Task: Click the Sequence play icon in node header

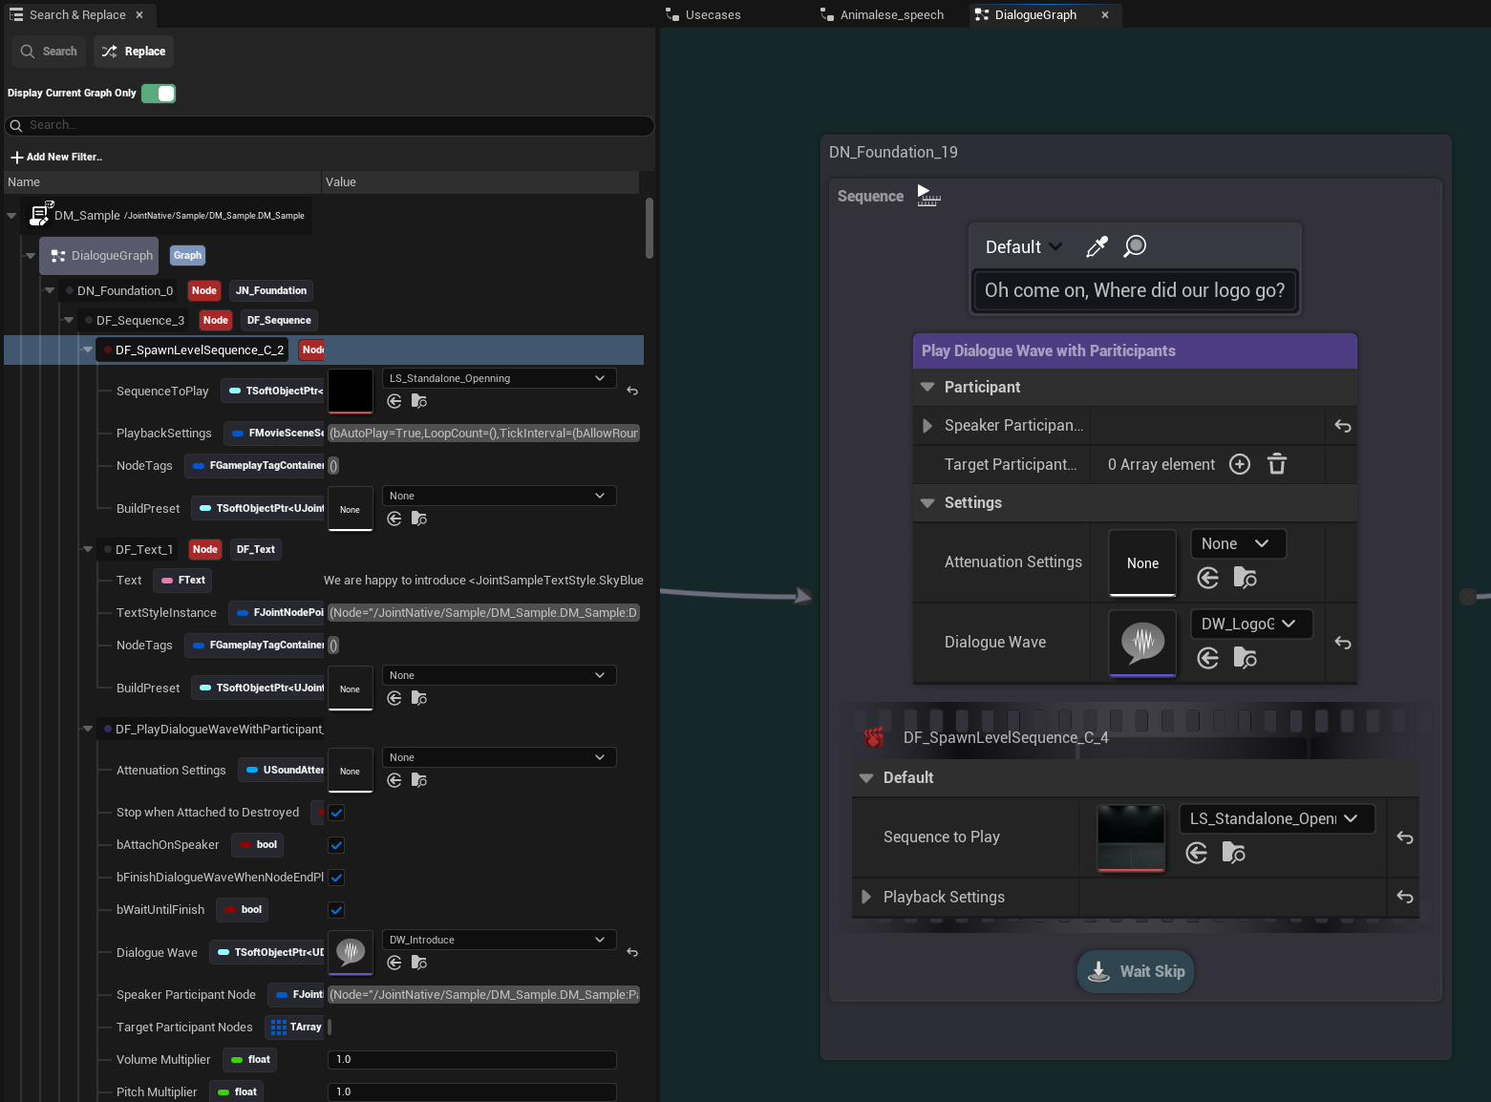Action: click(927, 196)
